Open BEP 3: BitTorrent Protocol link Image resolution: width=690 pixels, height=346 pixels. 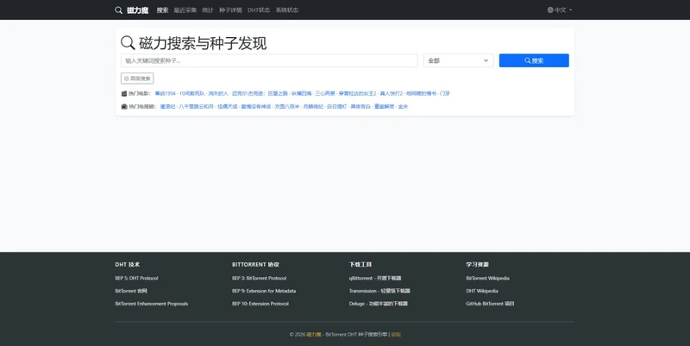[260, 278]
